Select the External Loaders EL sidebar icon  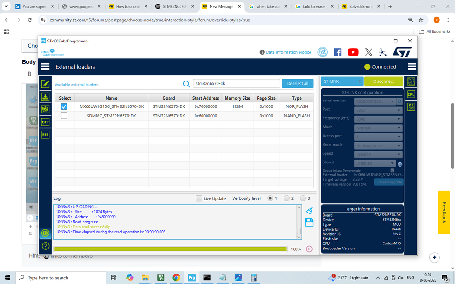[45, 233]
